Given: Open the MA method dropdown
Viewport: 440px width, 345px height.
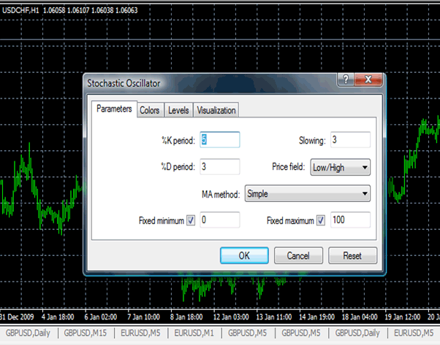Looking at the screenshot, I should pyautogui.click(x=307, y=193).
